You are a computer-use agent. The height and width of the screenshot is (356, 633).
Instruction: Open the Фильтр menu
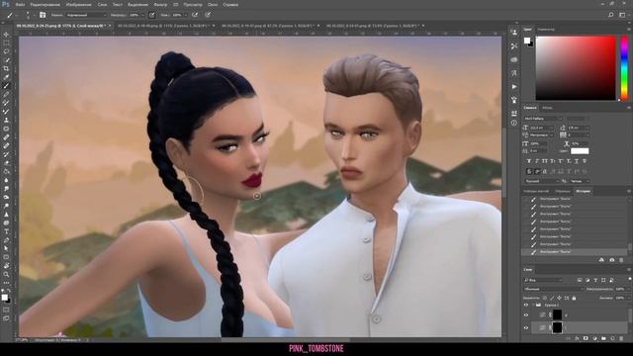click(160, 4)
